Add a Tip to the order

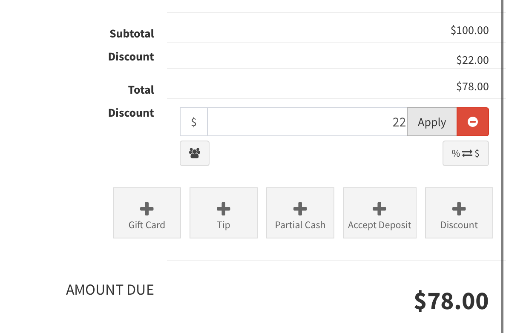click(x=224, y=213)
